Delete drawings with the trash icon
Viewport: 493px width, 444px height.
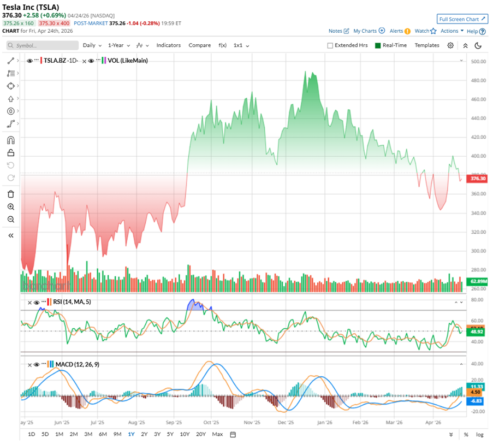pyautogui.click(x=11, y=194)
